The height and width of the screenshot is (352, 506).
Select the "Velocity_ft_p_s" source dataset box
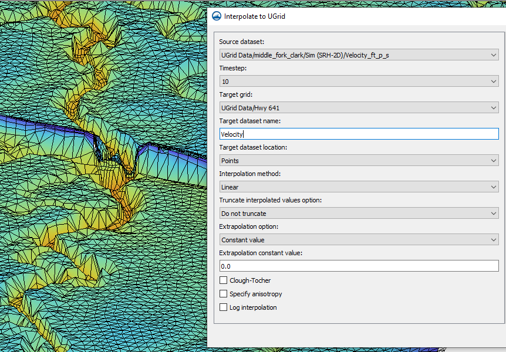359,55
